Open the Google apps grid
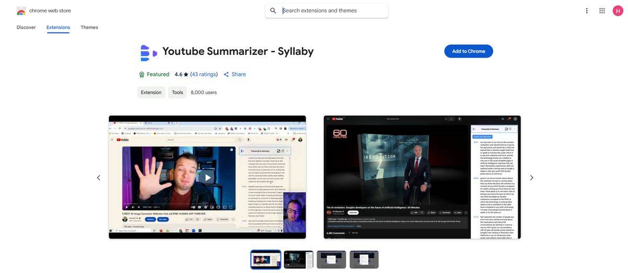 coord(602,10)
